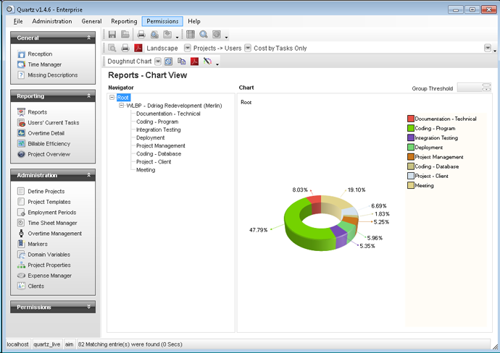Click the Billable Efficiency icon
Viewport: 500px width, 353px height.
[21, 144]
